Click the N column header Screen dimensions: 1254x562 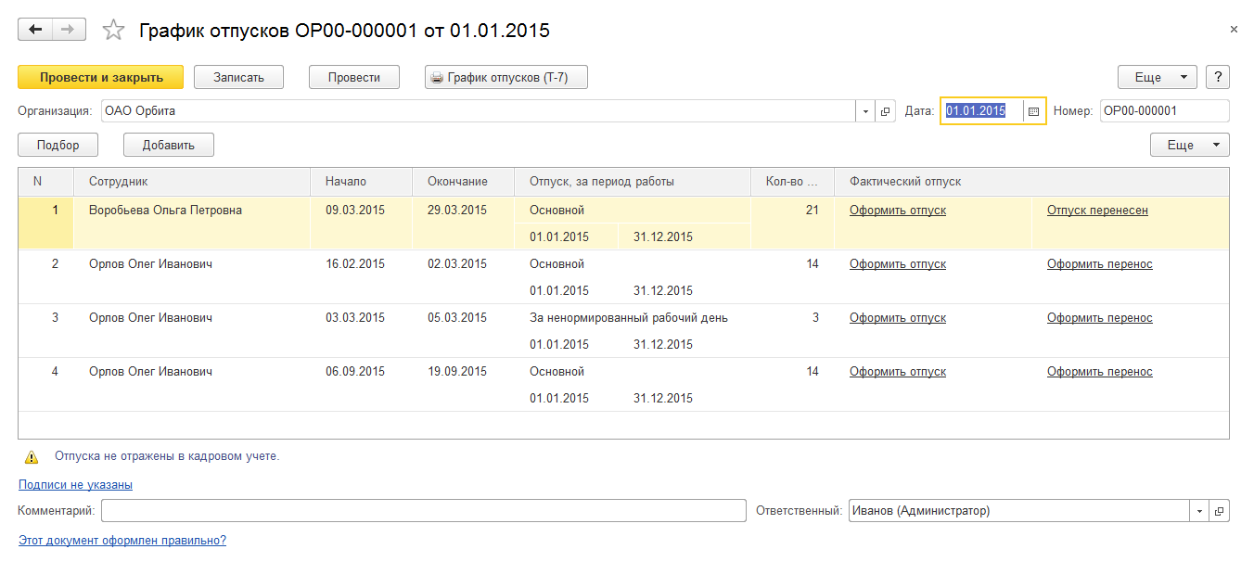(x=46, y=182)
